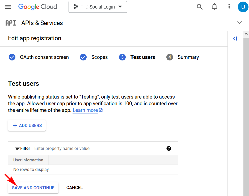
Task: Open the Filter tool in the users table
Action: 22,148
